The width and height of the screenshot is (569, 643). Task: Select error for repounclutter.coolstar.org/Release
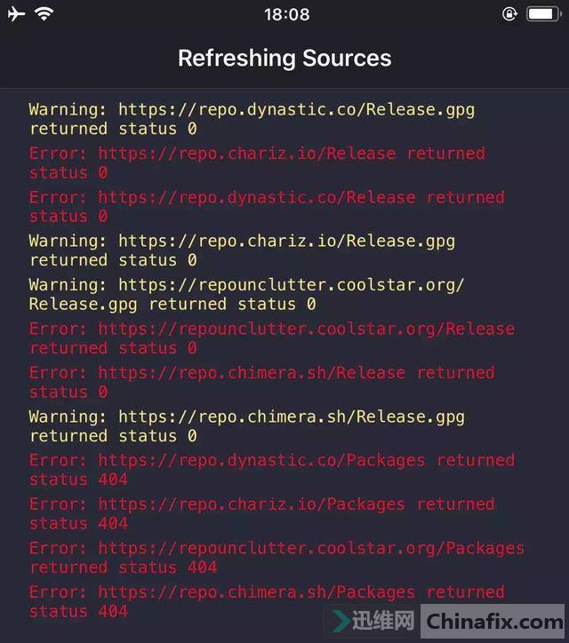271,338
